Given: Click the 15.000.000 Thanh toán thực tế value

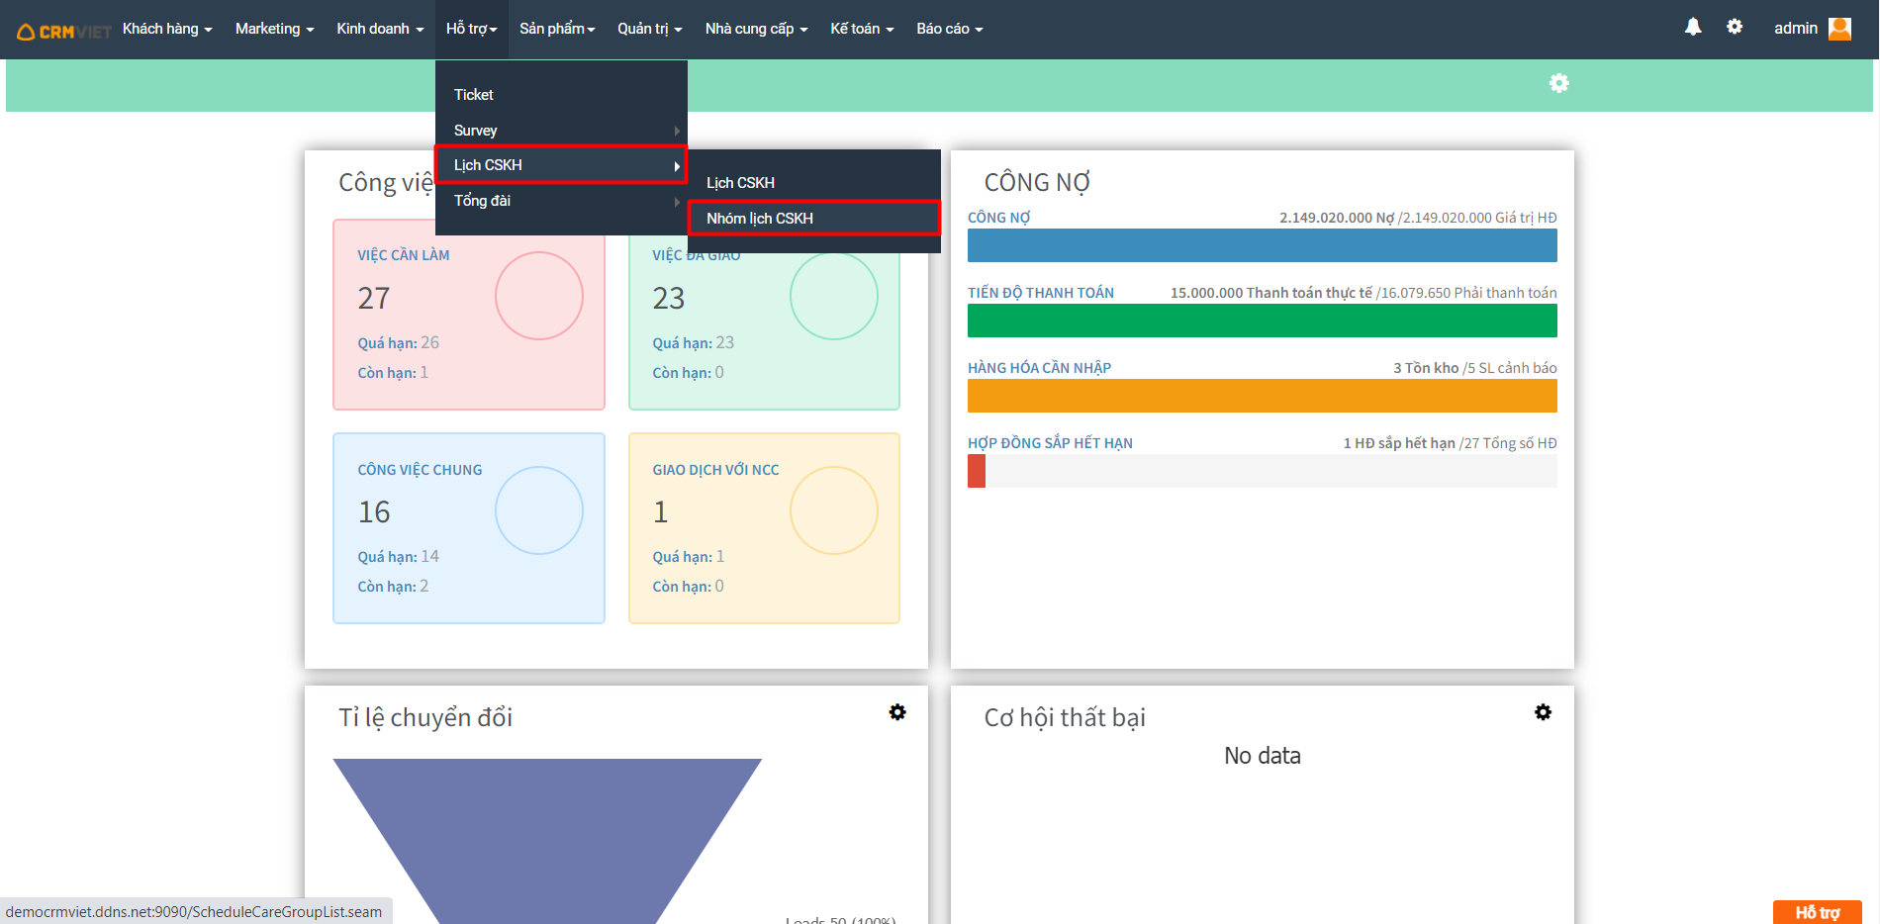Looking at the screenshot, I should (x=1271, y=293).
